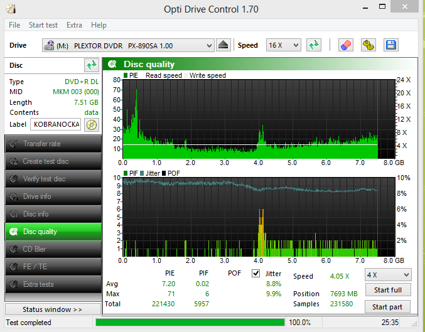Click the Disc quality header icon
The width and height of the screenshot is (425, 332).
click(112, 64)
